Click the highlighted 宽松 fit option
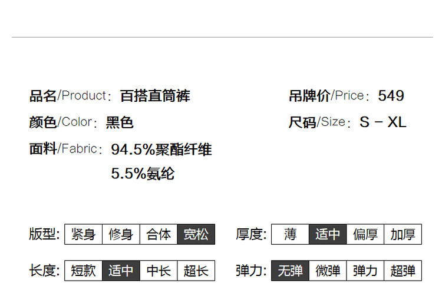 coord(196,234)
